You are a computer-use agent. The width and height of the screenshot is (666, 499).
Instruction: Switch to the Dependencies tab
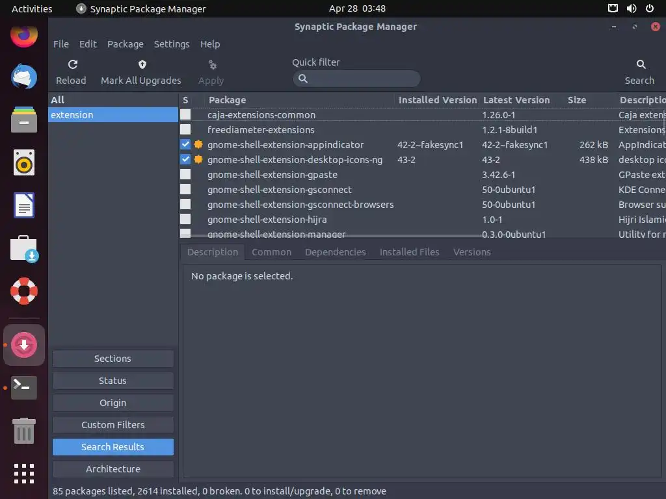[335, 252]
